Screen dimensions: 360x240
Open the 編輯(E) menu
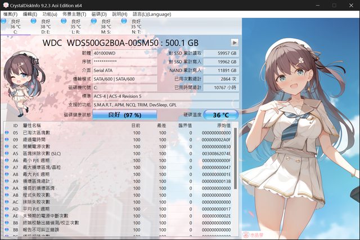tap(30, 14)
